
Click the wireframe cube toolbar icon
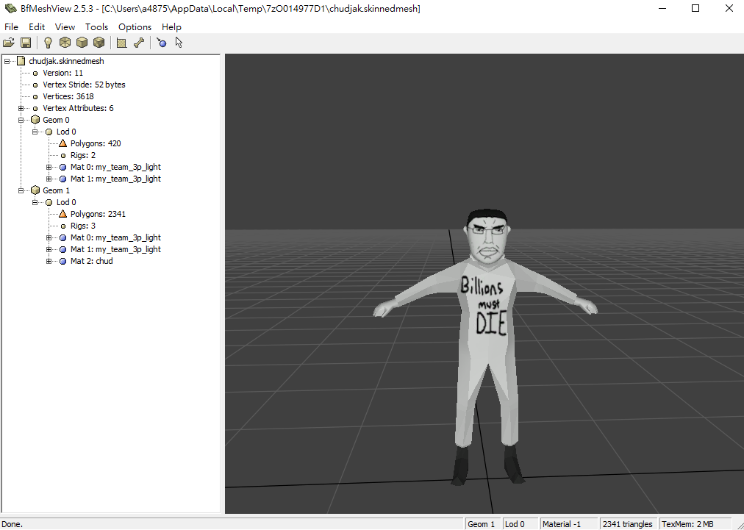65,43
